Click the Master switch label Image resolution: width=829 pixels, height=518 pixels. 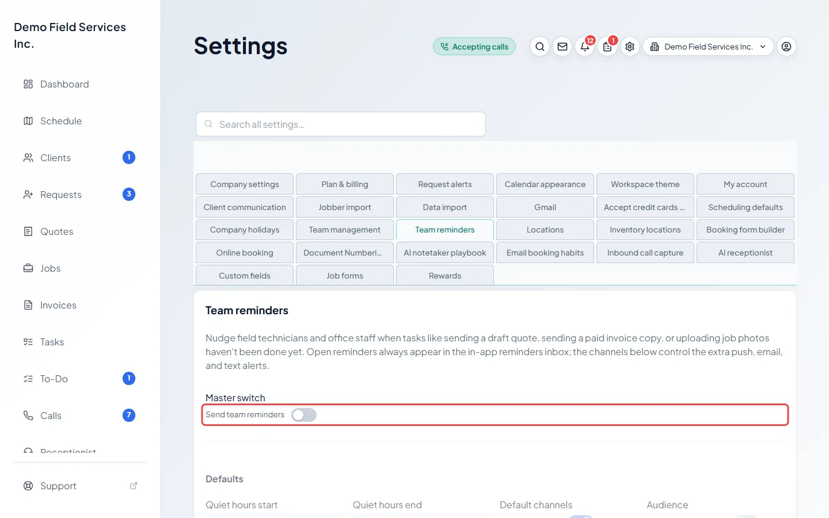click(x=235, y=398)
